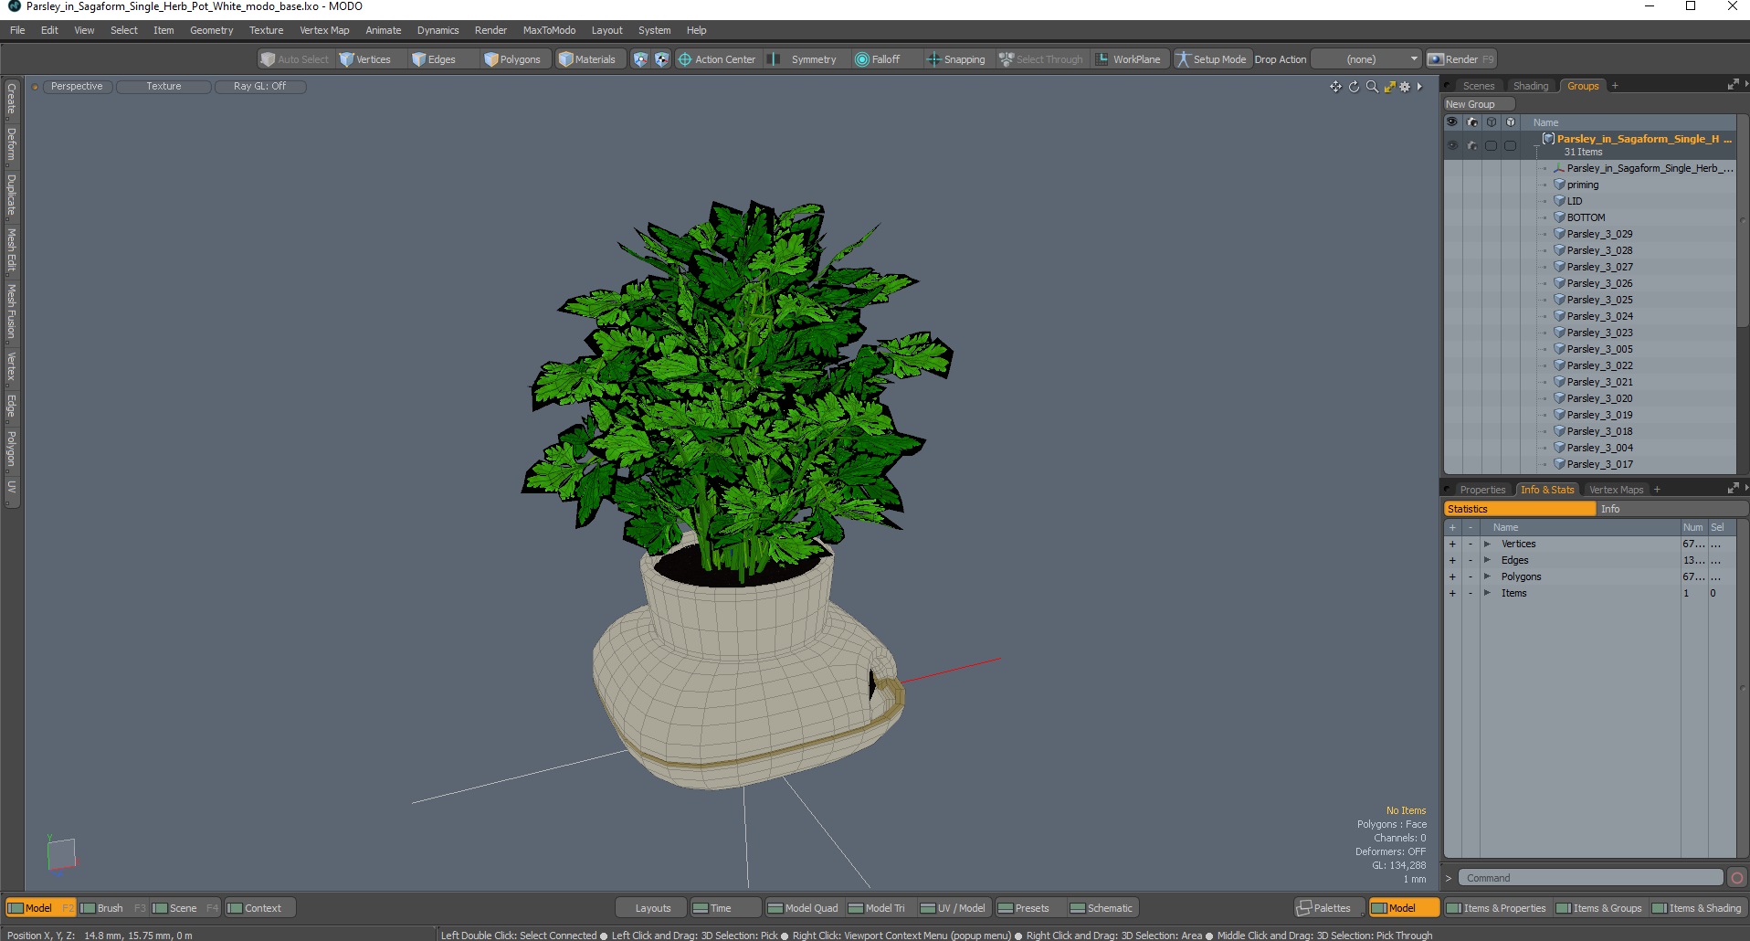
Task: Click the viewport zoom magnifier icon
Action: (x=1372, y=87)
